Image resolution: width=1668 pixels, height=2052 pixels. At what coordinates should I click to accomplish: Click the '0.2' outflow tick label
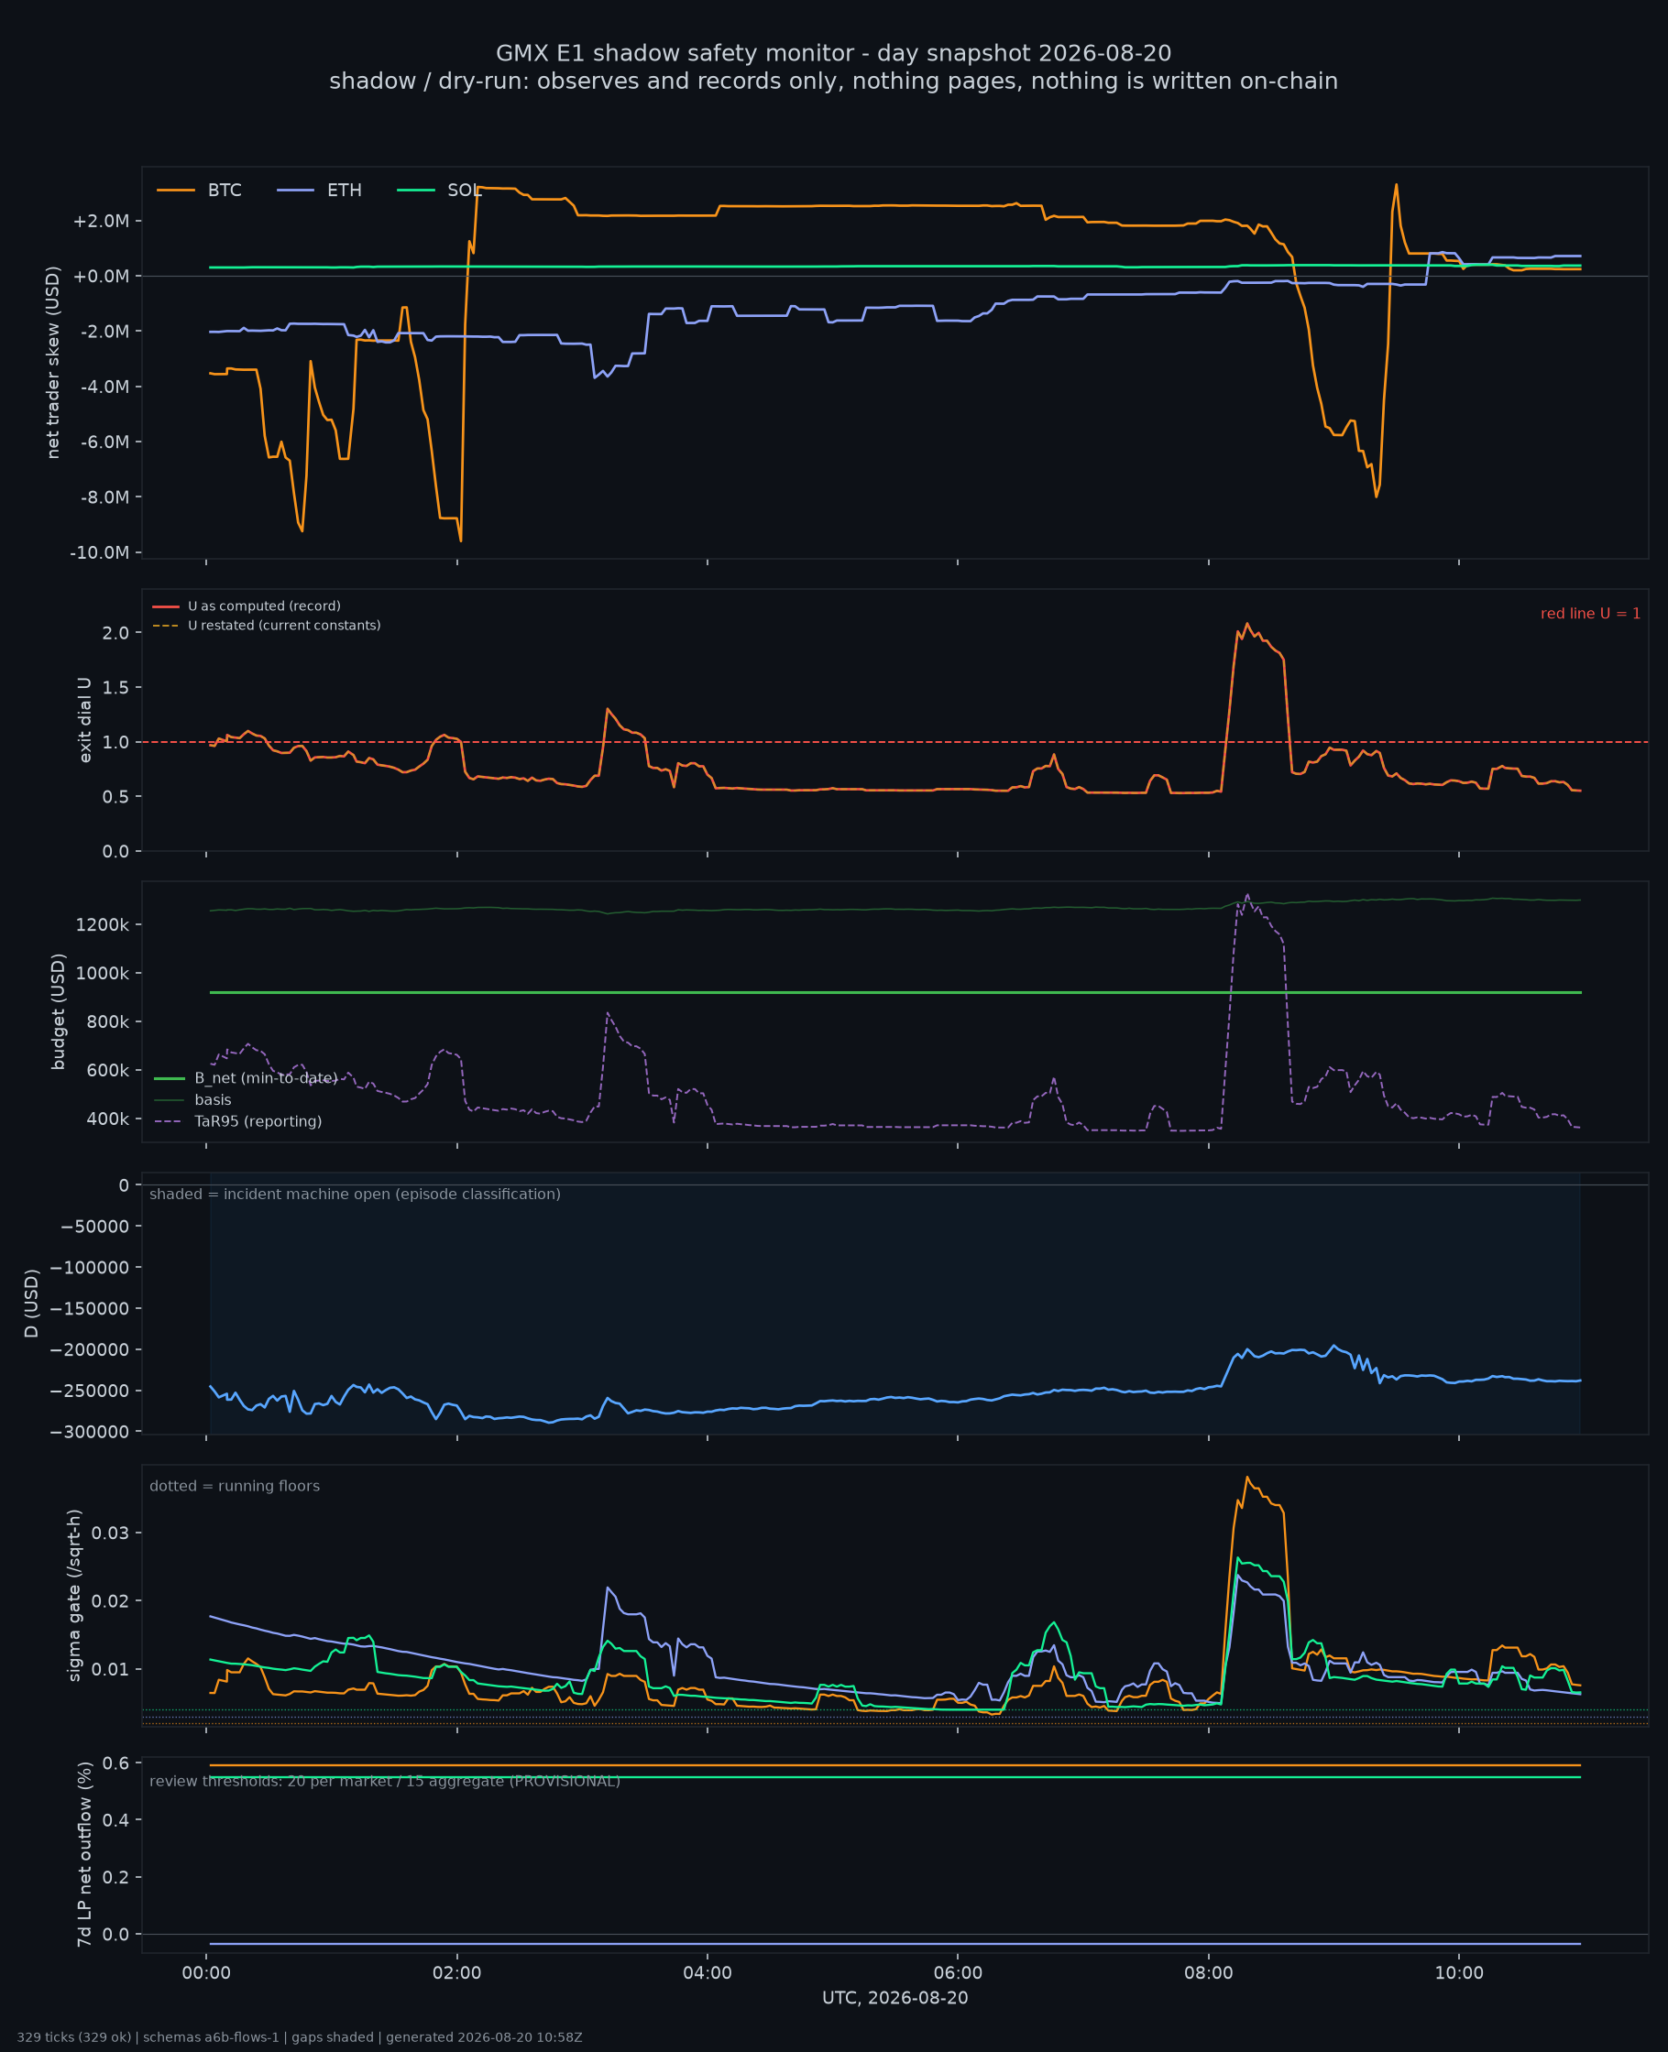click(115, 1877)
